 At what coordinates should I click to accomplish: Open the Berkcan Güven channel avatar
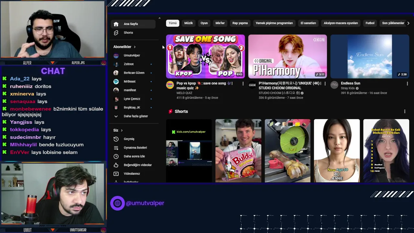coord(116,73)
